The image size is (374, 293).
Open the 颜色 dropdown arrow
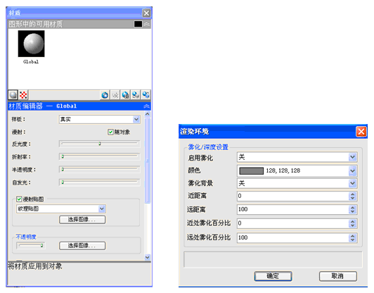click(352, 171)
